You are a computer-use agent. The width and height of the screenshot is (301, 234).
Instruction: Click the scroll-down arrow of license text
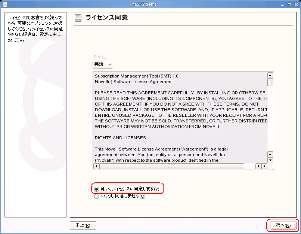point(270,160)
